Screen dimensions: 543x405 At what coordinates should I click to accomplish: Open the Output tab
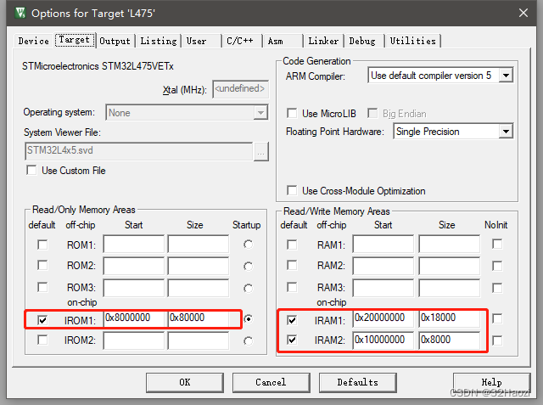(115, 41)
